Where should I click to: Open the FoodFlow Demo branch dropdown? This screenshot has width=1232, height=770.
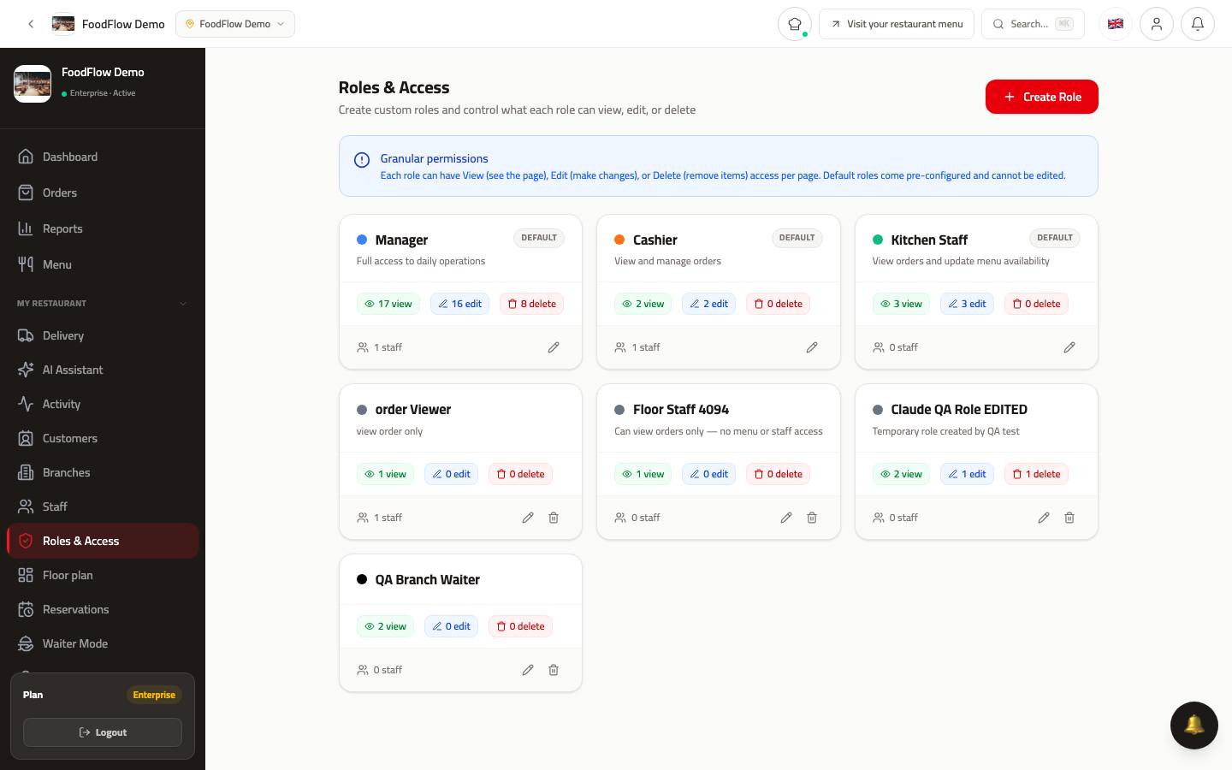[235, 24]
